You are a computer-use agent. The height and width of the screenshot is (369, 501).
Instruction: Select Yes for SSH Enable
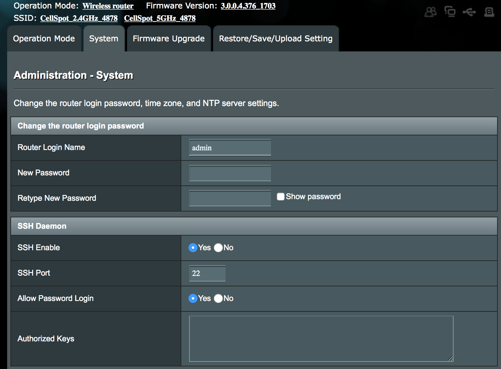coord(193,248)
